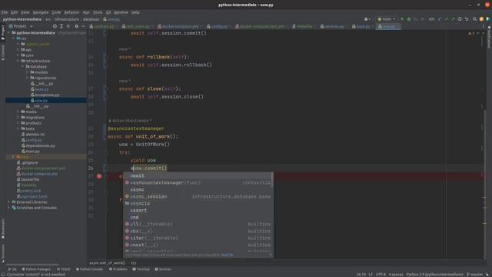The image size is (492, 277).
Task: Open the Git tool window at bottom left
Action: point(12,269)
